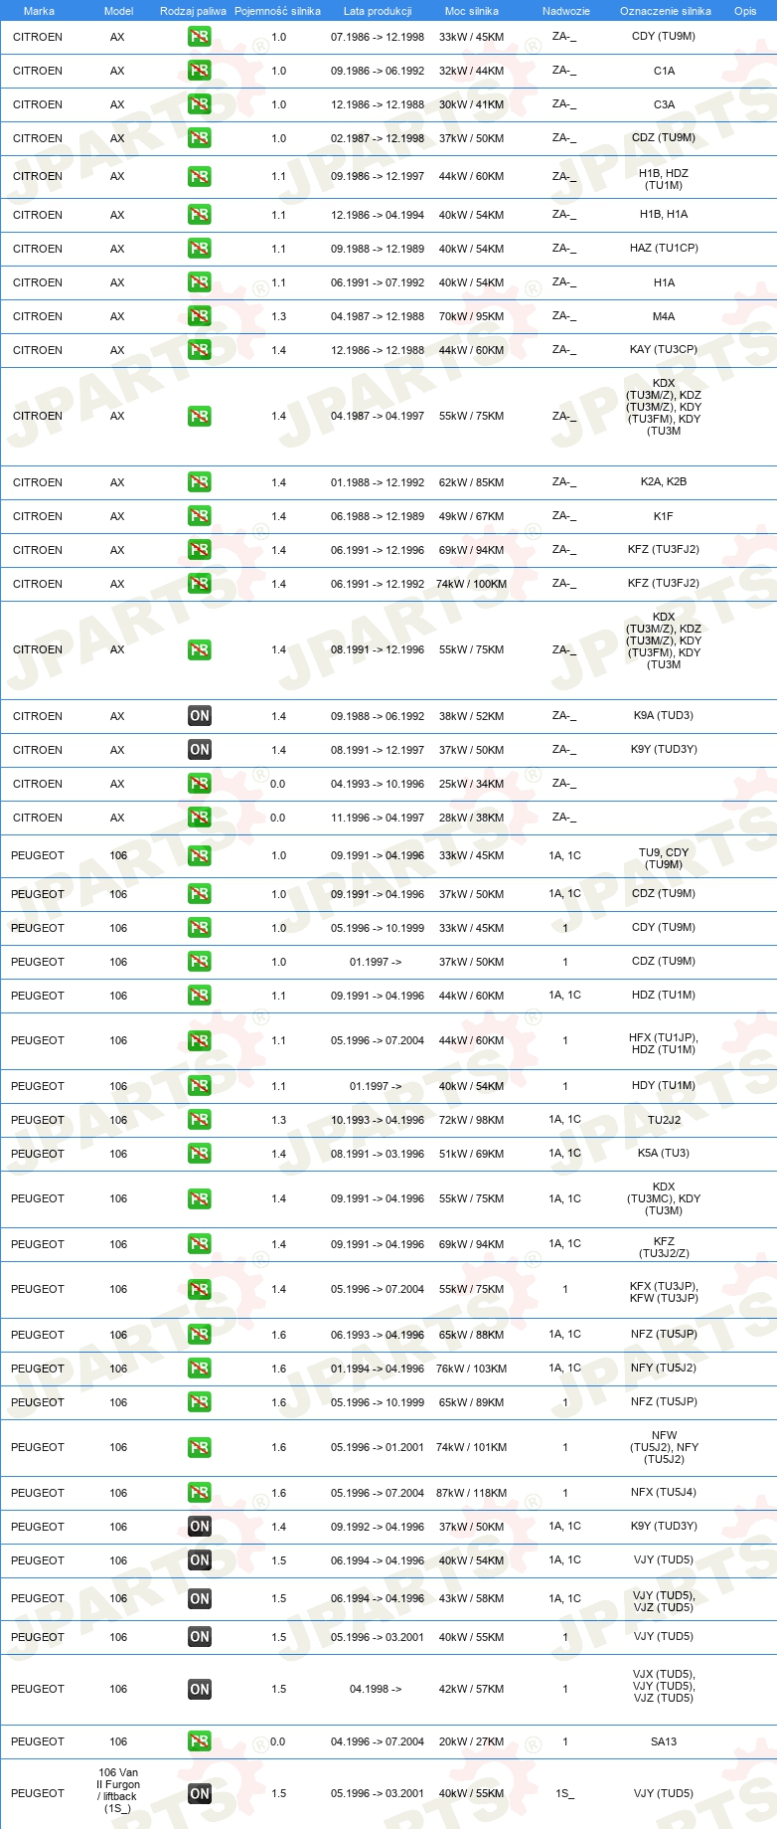The width and height of the screenshot is (777, 1829).
Task: Click petrol icon in the K1F row
Action: pos(200,516)
